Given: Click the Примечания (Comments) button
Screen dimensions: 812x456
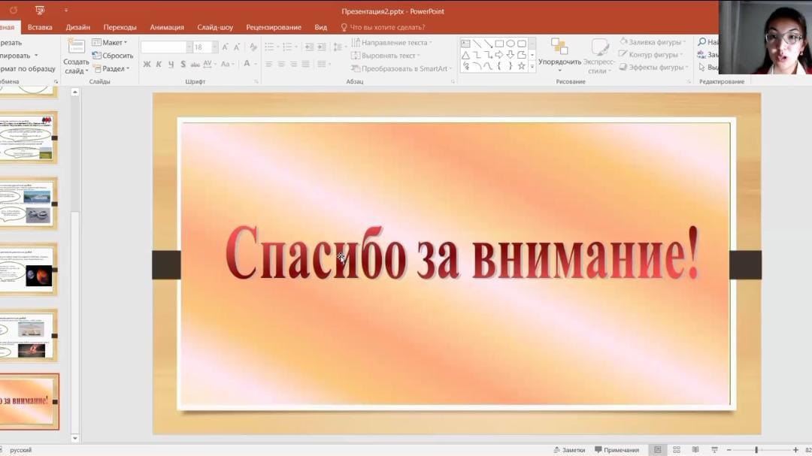Looking at the screenshot, I should (617, 450).
